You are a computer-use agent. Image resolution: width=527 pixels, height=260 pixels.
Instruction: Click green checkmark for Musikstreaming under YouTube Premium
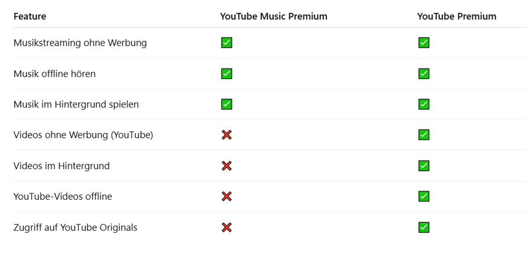[424, 43]
